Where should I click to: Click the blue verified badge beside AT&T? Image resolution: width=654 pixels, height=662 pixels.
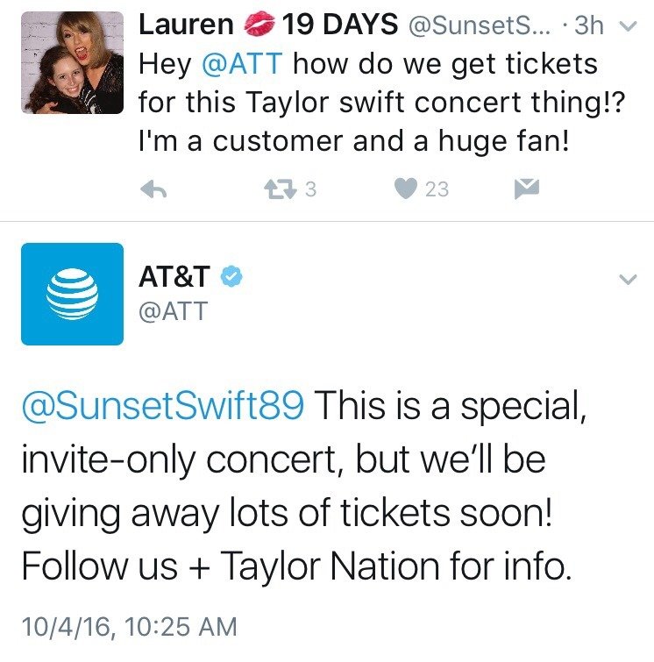[231, 277]
